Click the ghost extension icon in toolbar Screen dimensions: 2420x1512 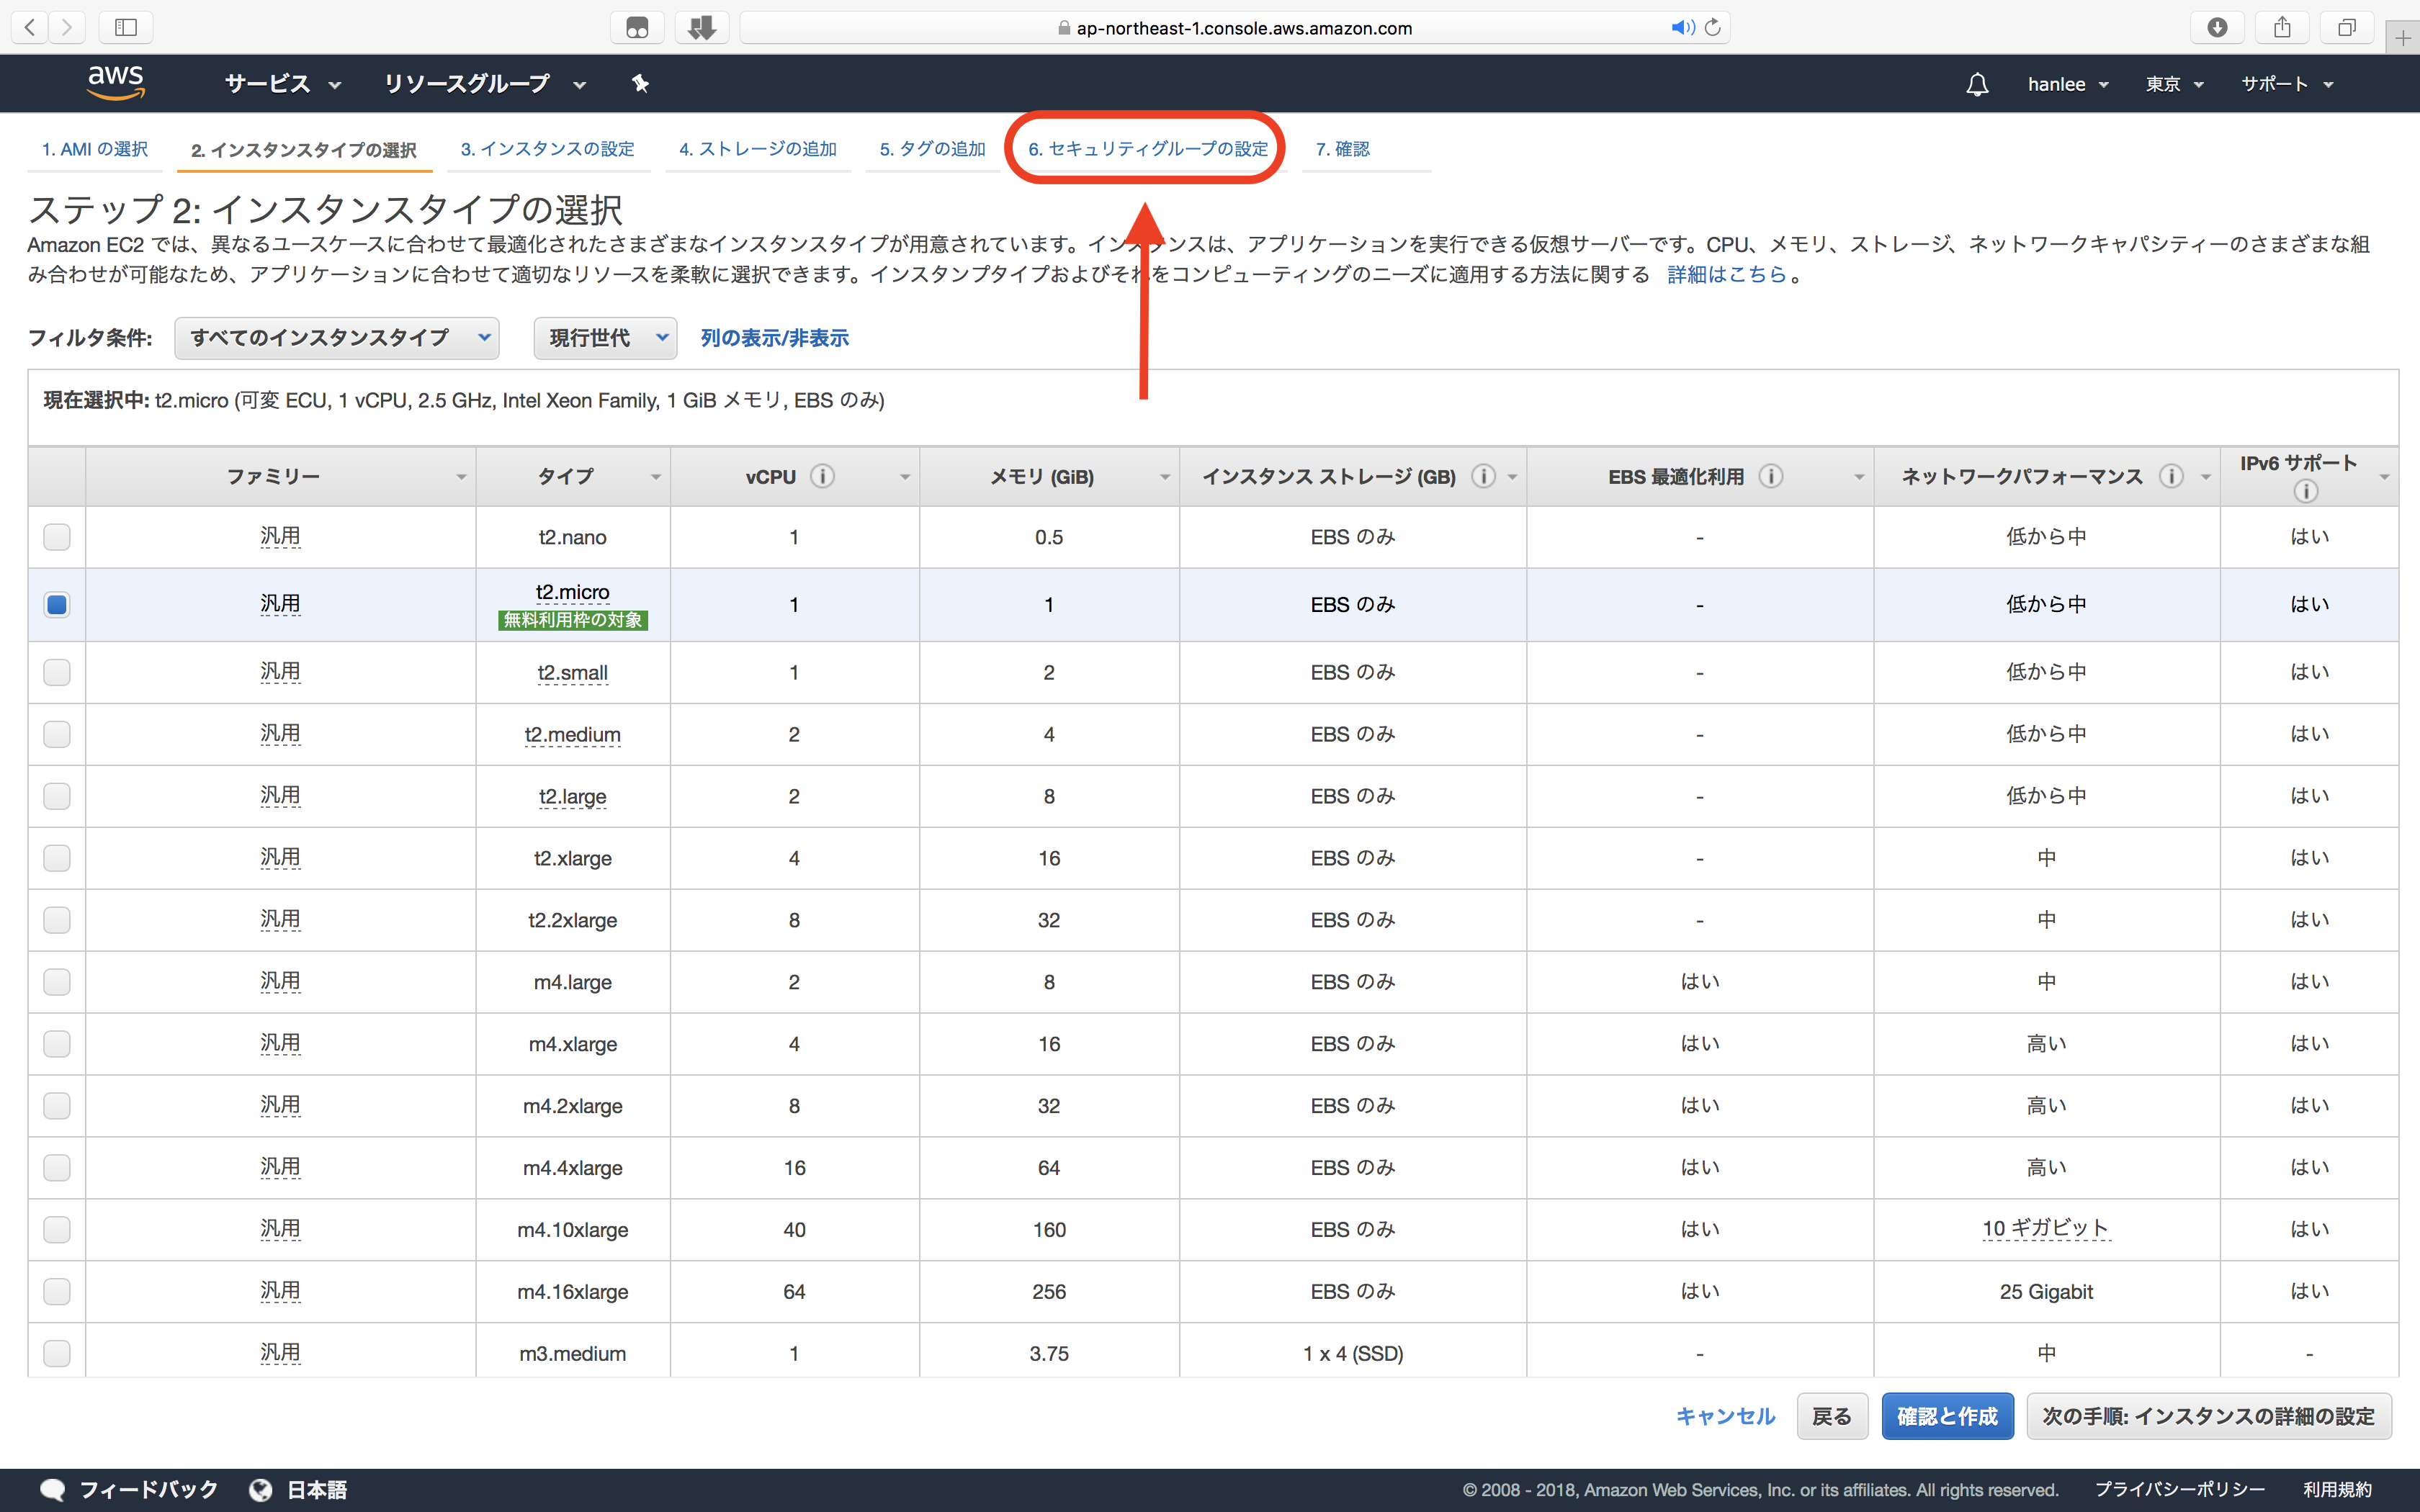[637, 27]
